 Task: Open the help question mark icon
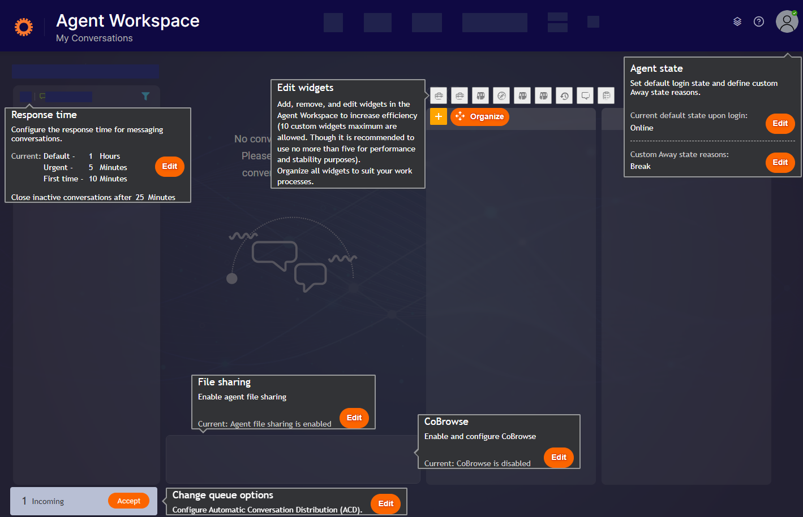(x=759, y=21)
